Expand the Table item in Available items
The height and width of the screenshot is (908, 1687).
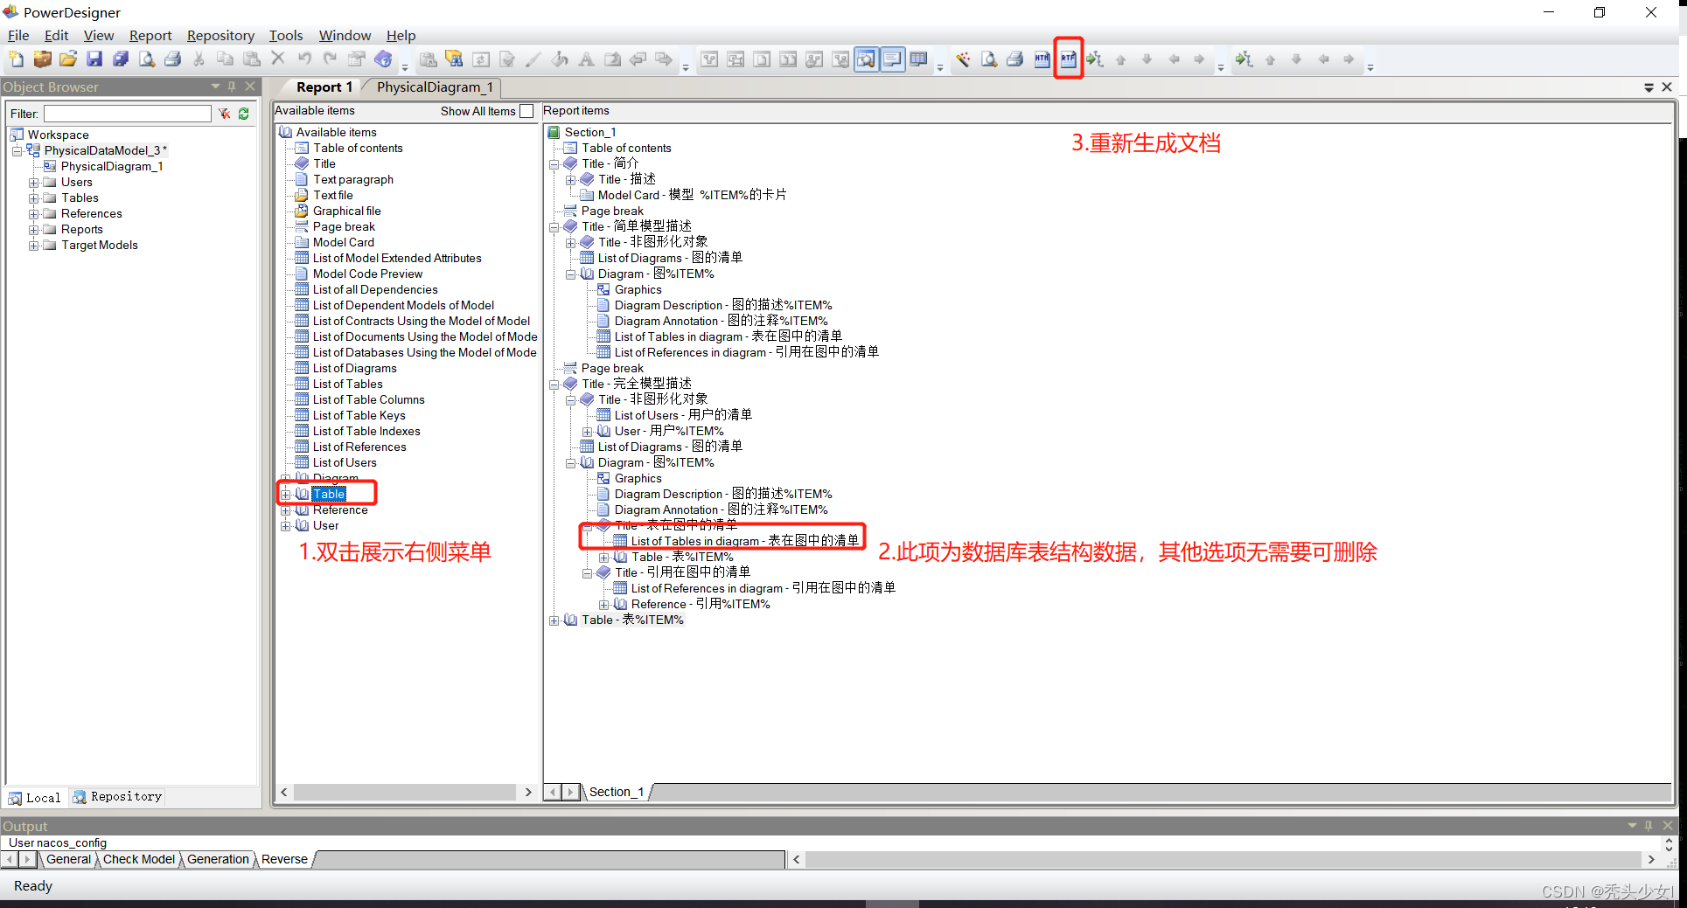pos(285,495)
